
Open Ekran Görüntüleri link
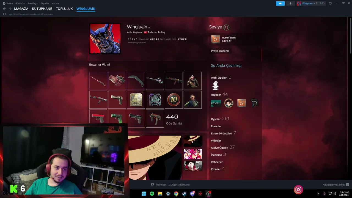[x=223, y=133]
